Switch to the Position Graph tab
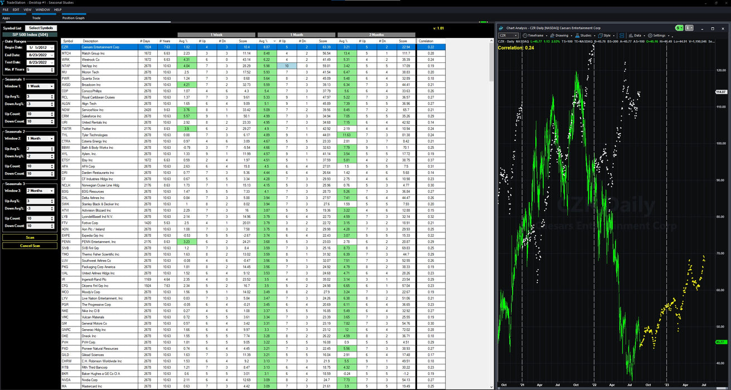This screenshot has width=731, height=390. tap(73, 18)
